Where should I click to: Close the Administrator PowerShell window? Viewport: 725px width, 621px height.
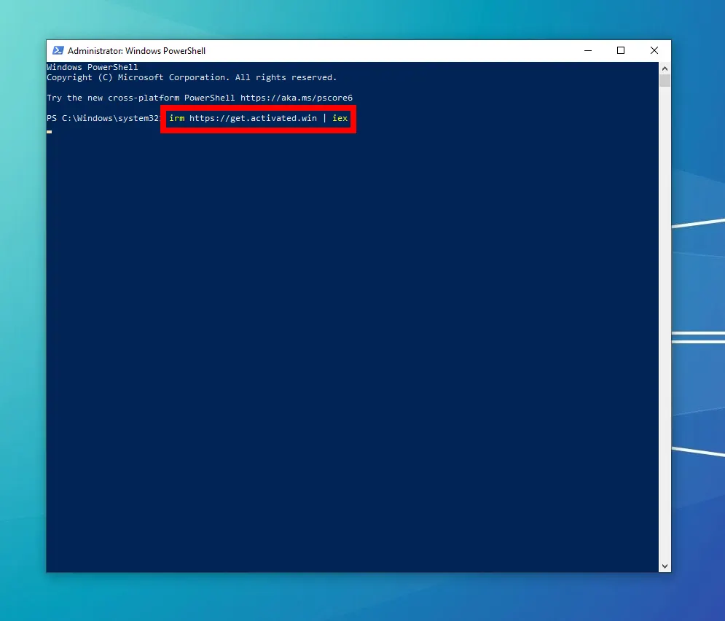pyautogui.click(x=654, y=50)
